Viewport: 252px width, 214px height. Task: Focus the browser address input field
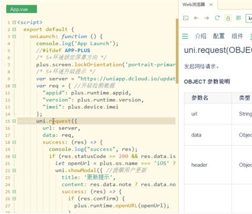249,18
